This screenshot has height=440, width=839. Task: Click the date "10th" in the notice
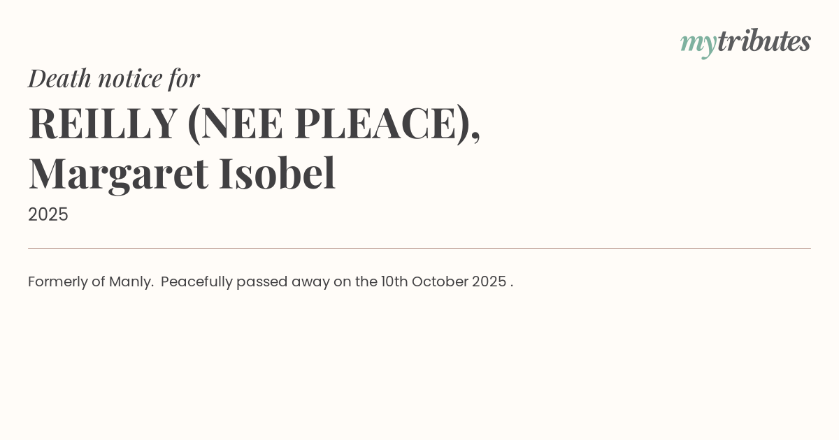click(x=394, y=281)
